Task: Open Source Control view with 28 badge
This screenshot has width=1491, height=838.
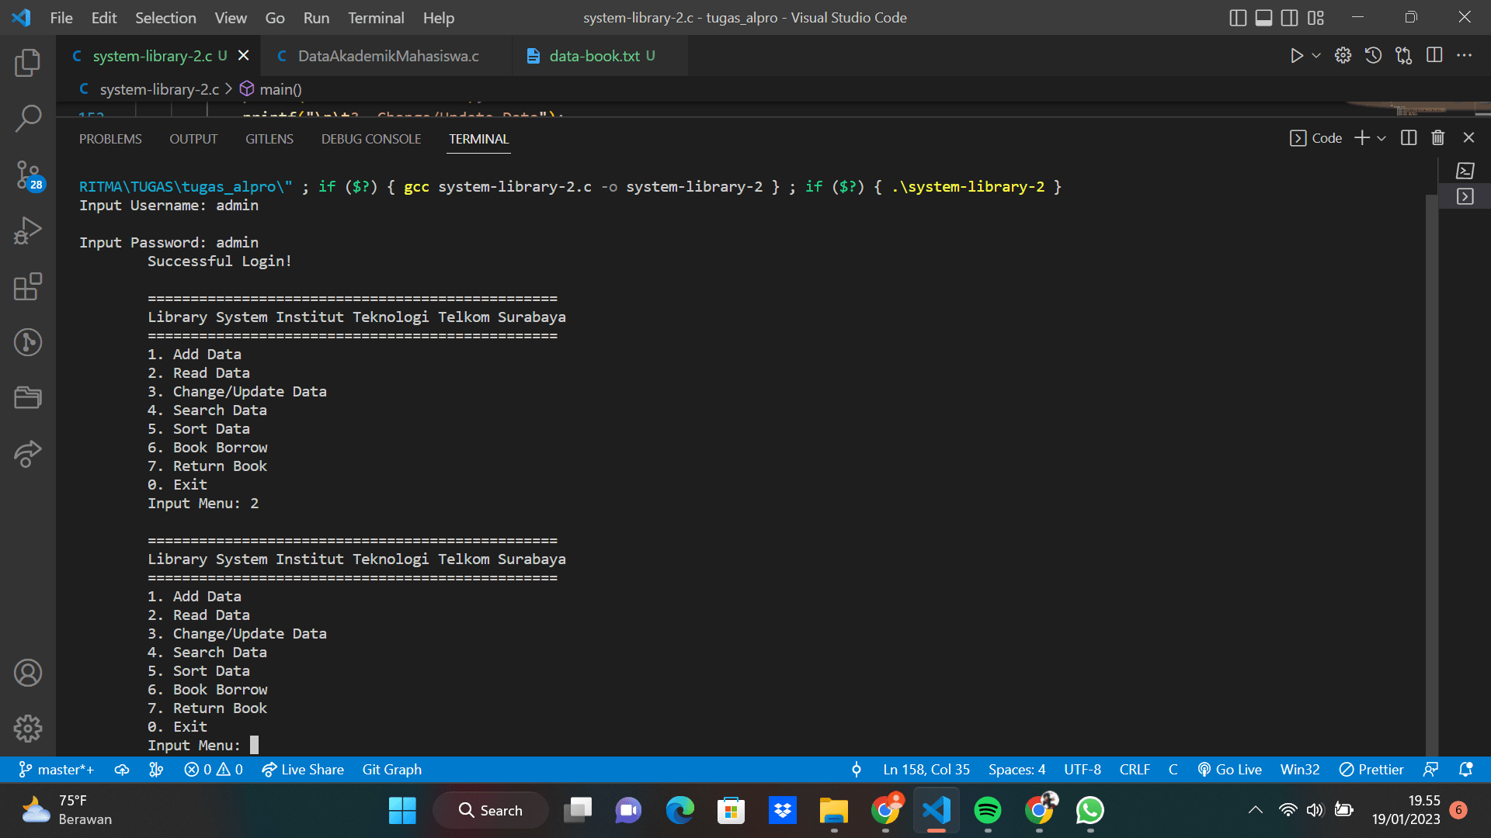Action: pyautogui.click(x=28, y=175)
